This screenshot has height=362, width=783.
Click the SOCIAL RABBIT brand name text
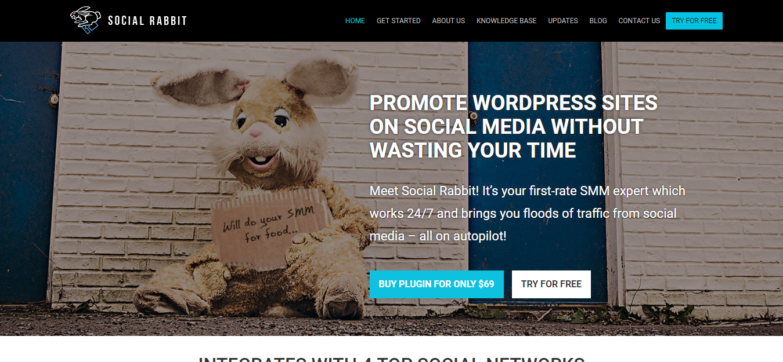point(147,21)
